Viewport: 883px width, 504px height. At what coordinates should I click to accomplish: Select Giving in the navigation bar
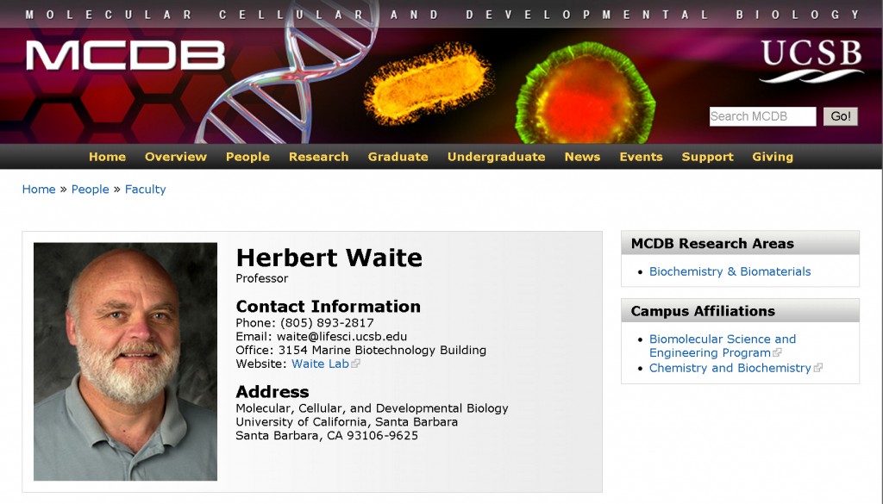[773, 157]
